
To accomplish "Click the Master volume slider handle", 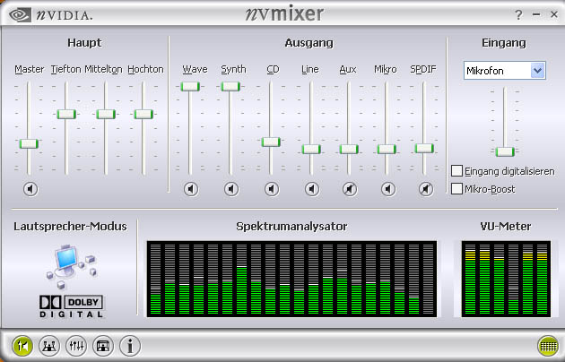I will (29, 143).
